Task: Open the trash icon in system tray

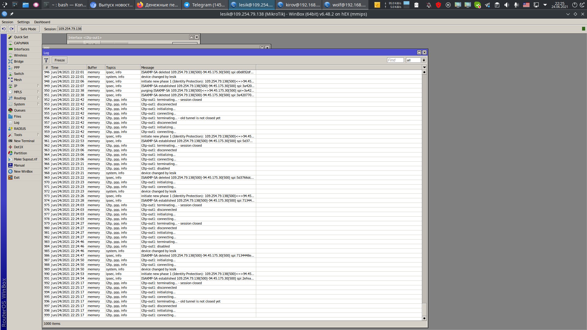Action: pos(416,5)
